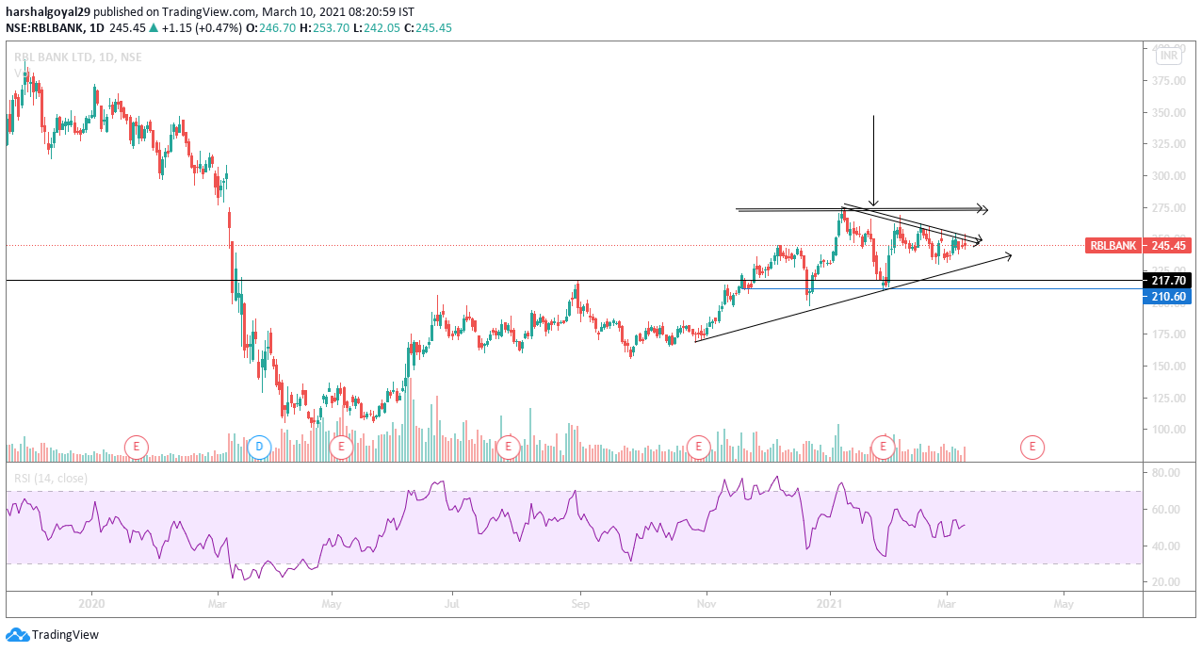Open the earnings E marker just after 2021
Screen dimensions: 1202x652
(x=883, y=447)
